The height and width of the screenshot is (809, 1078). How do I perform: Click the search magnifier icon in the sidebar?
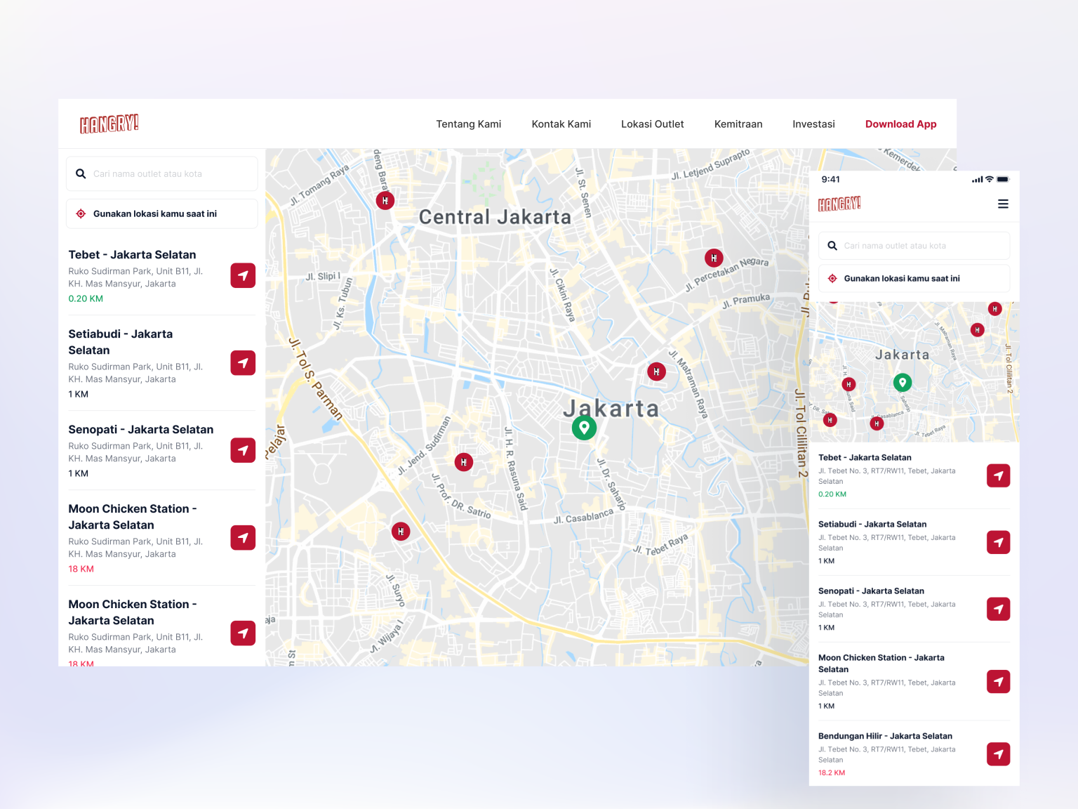[x=81, y=173]
